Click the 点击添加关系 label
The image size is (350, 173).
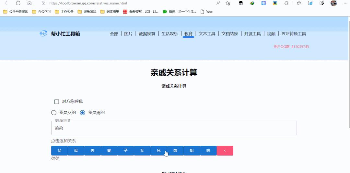click(x=64, y=141)
